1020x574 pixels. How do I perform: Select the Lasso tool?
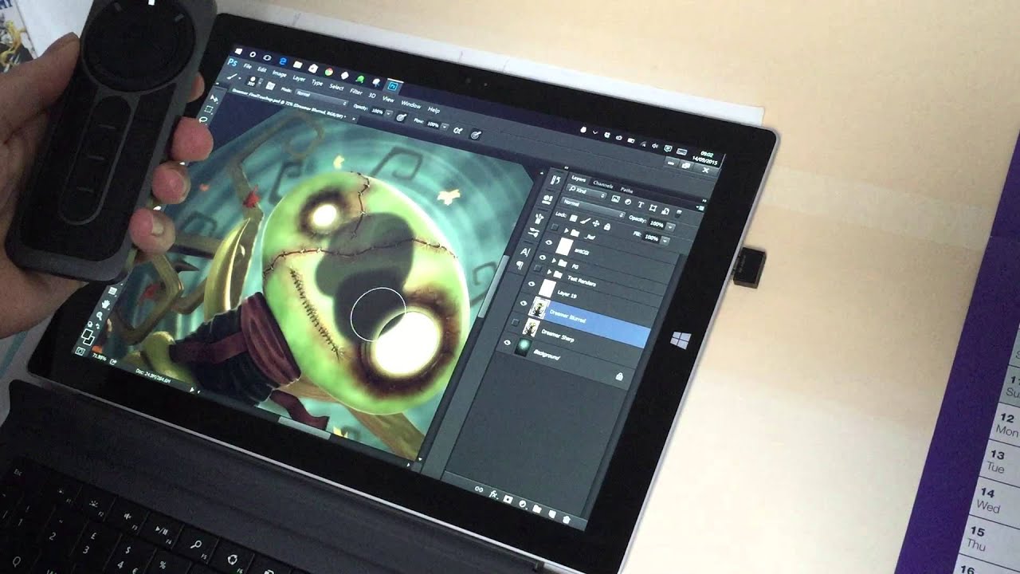(x=204, y=119)
